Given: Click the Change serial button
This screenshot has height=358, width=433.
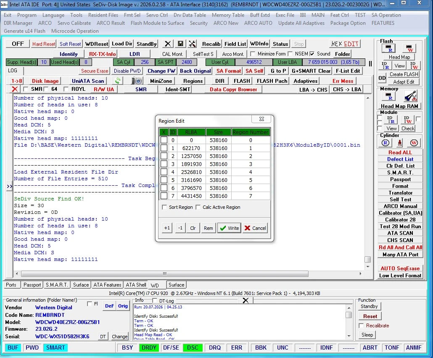Looking at the screenshot, I should click(119, 337).
